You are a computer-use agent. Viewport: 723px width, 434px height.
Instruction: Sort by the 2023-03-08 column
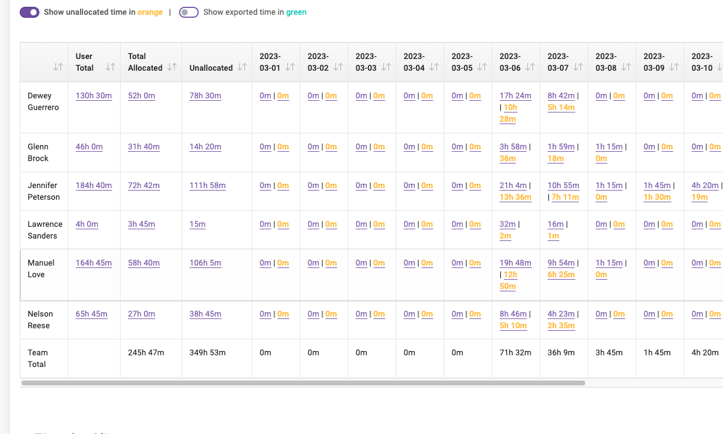tap(626, 67)
